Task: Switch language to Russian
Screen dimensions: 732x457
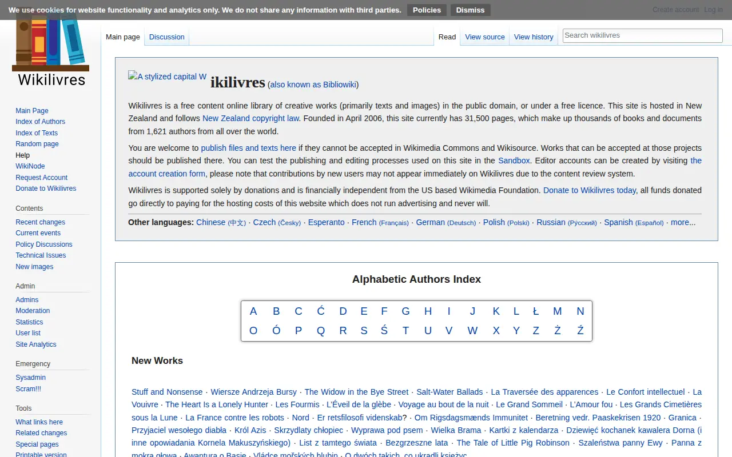Action: 566,222
